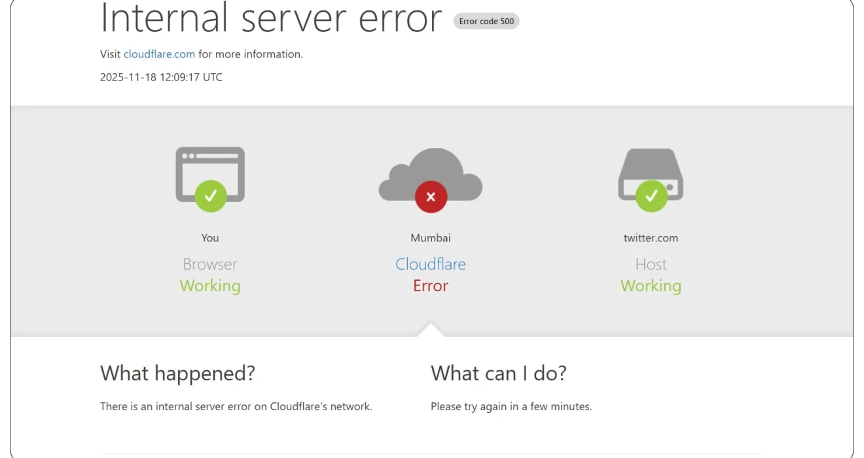Click the What can I do? heading
Screen dimensions: 864x458
[498, 374]
